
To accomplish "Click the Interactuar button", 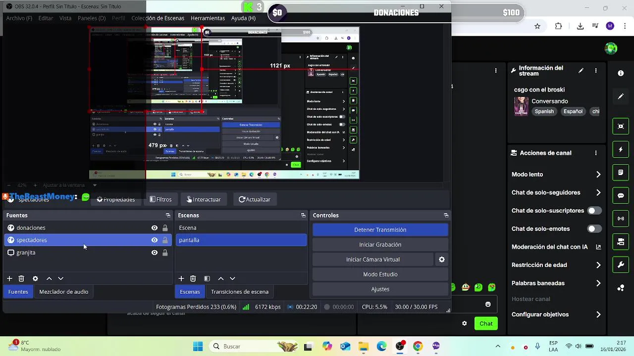I will tap(204, 200).
